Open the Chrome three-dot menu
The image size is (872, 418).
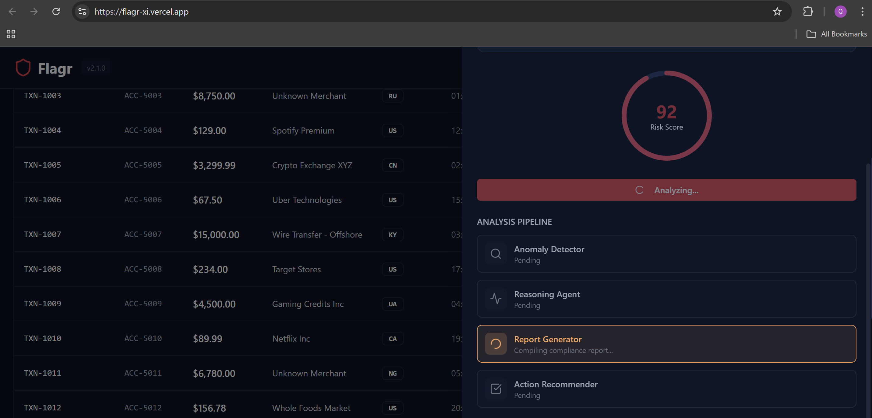click(x=862, y=12)
